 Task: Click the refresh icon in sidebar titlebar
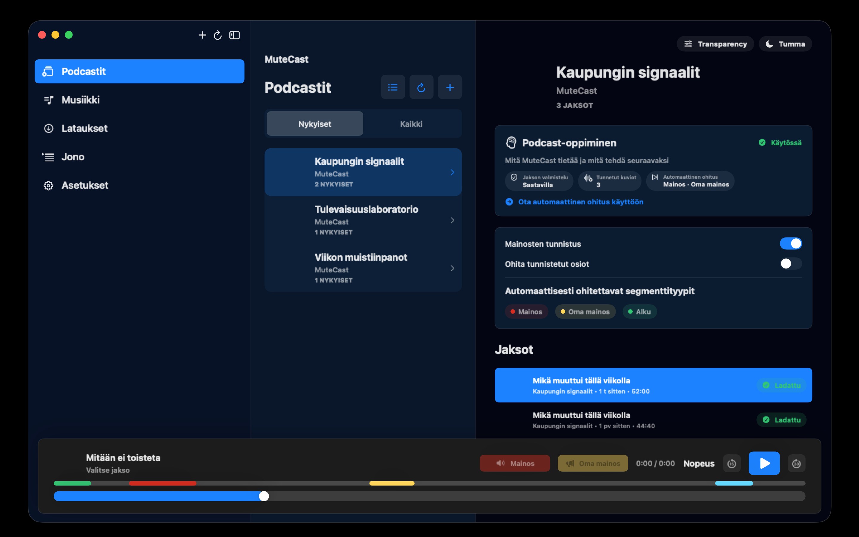(218, 35)
